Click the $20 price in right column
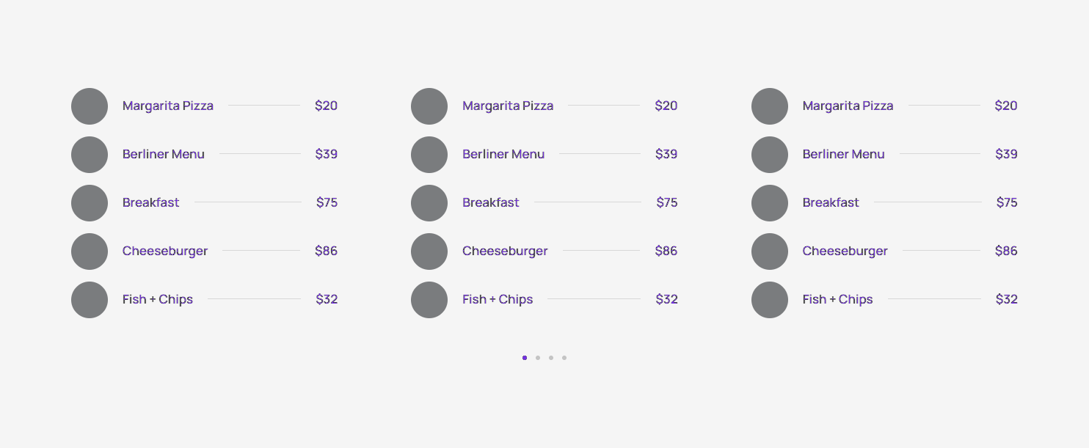1089x448 pixels. pos(1006,106)
